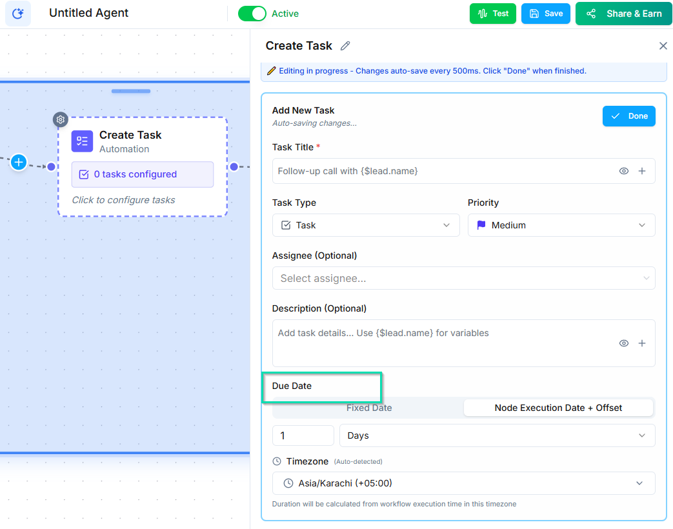Image resolution: width=673 pixels, height=529 pixels.
Task: Click the Create Task node checklist icon
Action: (82, 141)
